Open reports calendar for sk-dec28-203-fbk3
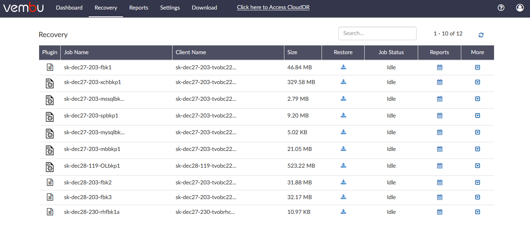Image resolution: width=530 pixels, height=225 pixels. point(440,197)
